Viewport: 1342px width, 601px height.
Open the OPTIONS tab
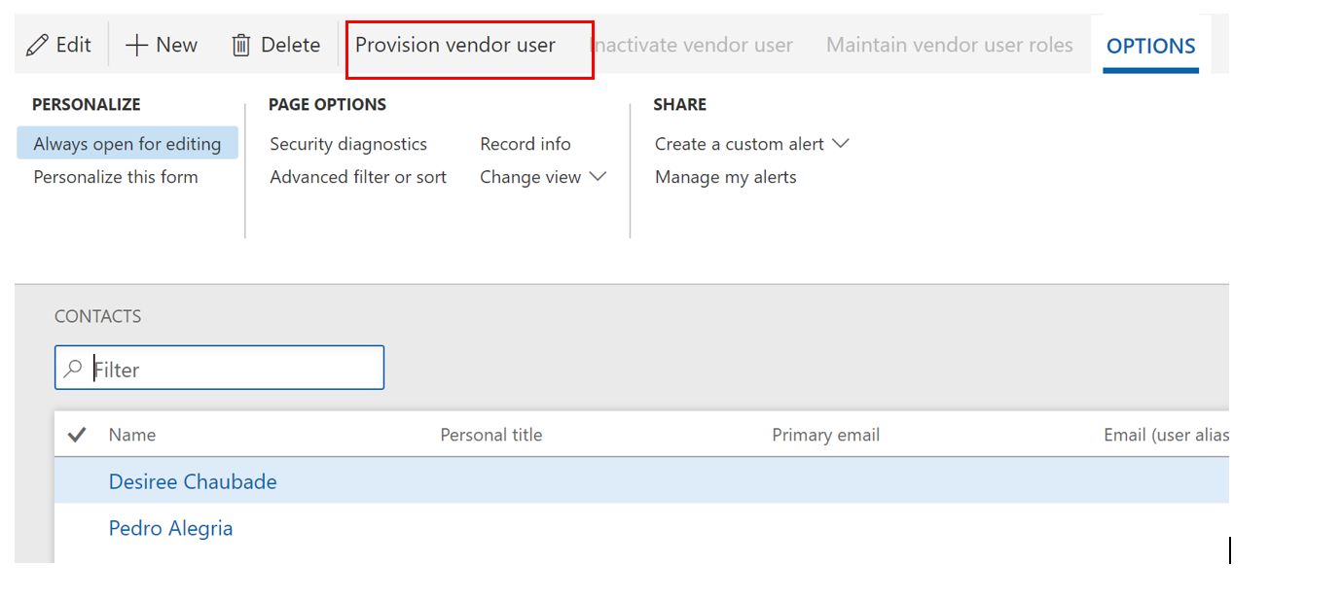coord(1150,46)
